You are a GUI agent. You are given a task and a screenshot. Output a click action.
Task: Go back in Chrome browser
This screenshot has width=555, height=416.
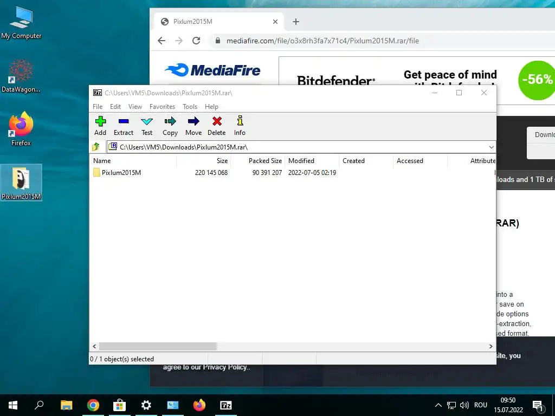[162, 41]
